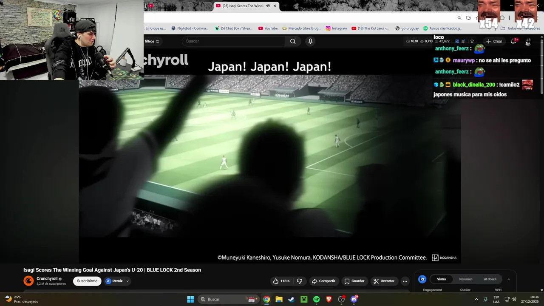Open Discord from the taskbar
This screenshot has width=544, height=306.
click(354, 299)
